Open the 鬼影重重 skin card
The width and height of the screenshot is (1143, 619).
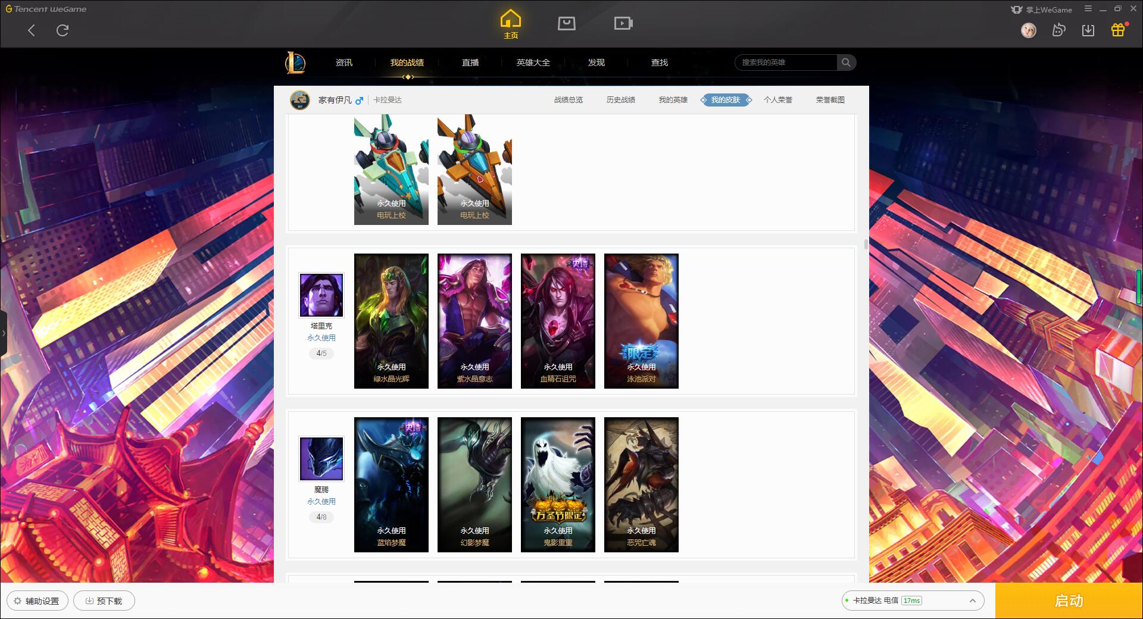coord(558,485)
